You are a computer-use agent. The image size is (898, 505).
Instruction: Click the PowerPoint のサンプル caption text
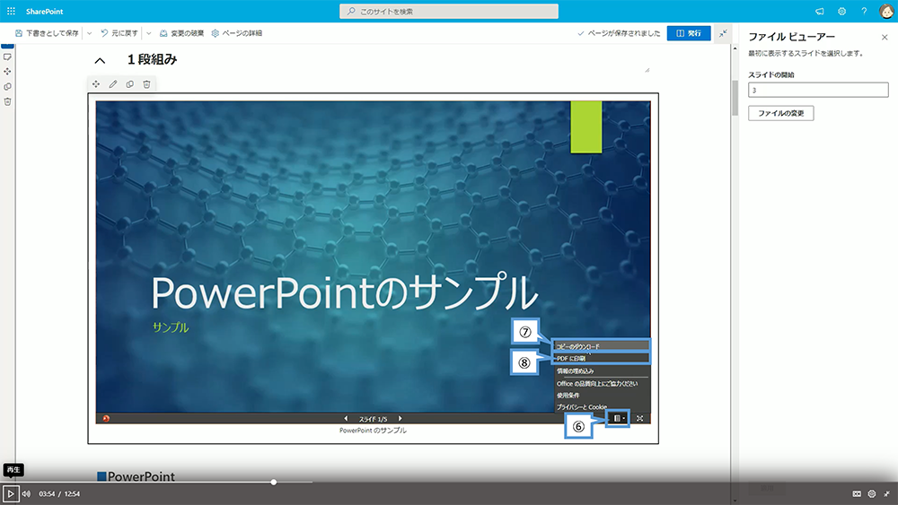pos(373,431)
